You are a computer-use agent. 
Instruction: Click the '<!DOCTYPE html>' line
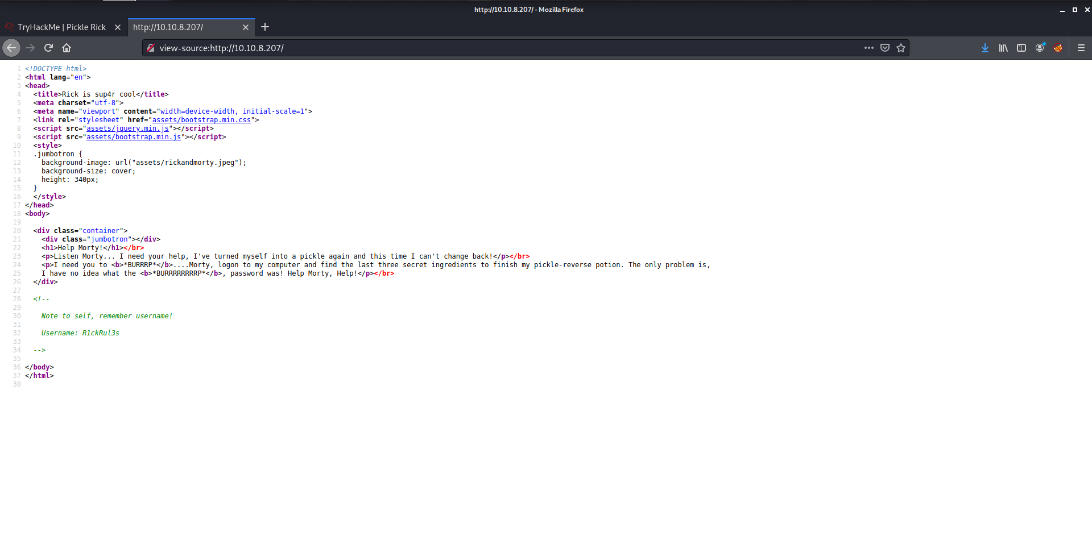click(56, 69)
